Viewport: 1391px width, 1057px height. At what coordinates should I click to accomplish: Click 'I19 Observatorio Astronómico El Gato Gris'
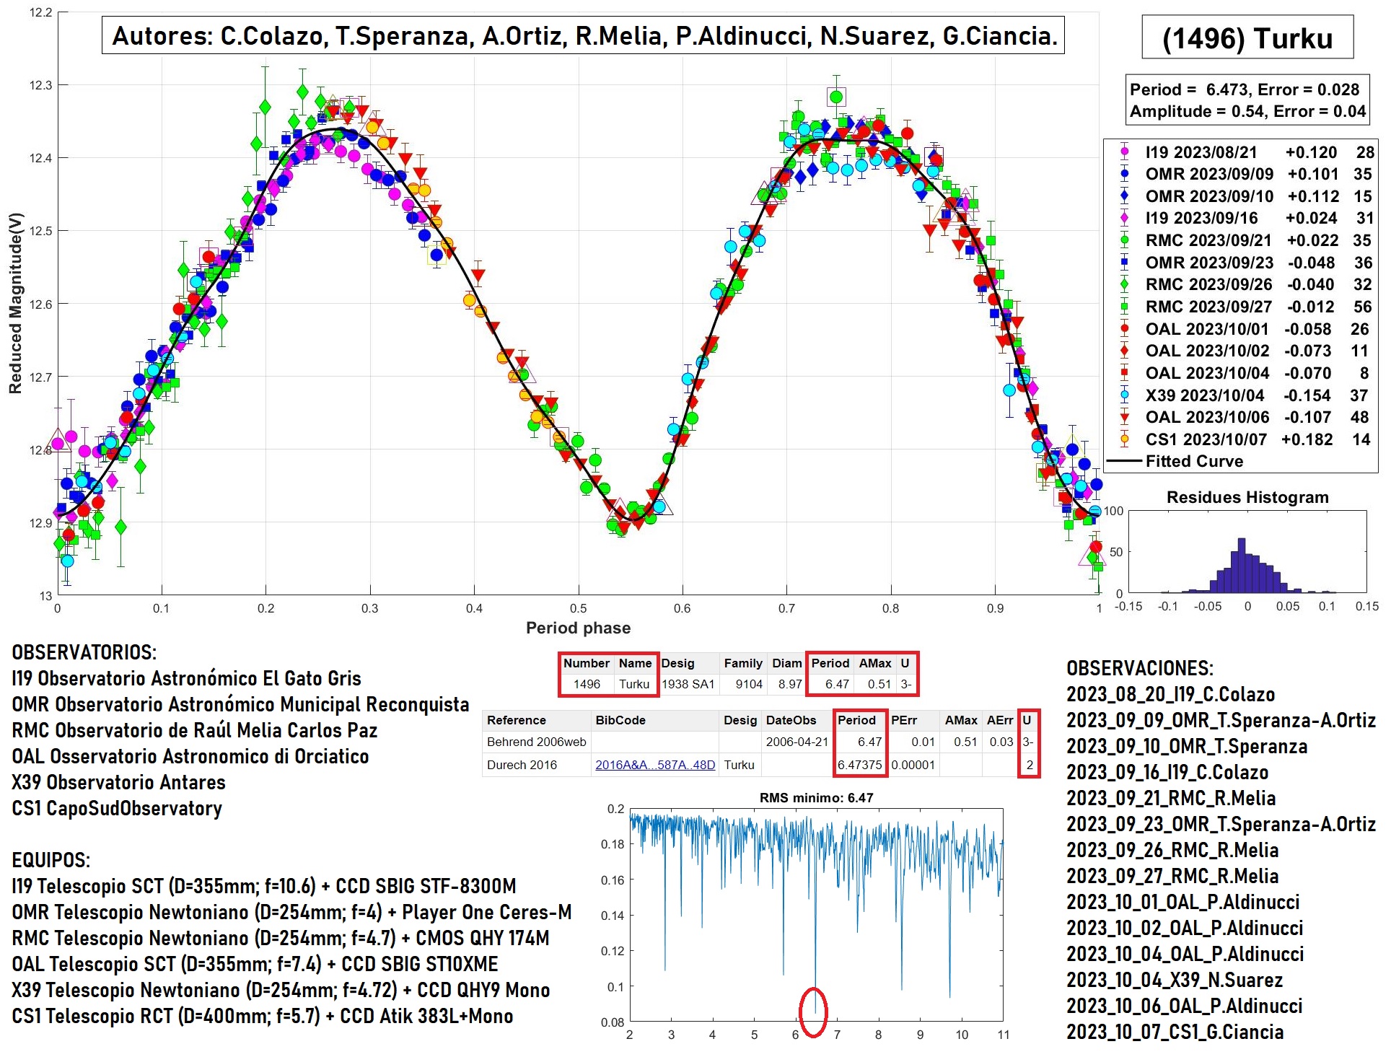pyautogui.click(x=186, y=678)
